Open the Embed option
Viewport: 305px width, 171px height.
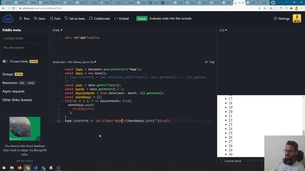[x=122, y=19]
